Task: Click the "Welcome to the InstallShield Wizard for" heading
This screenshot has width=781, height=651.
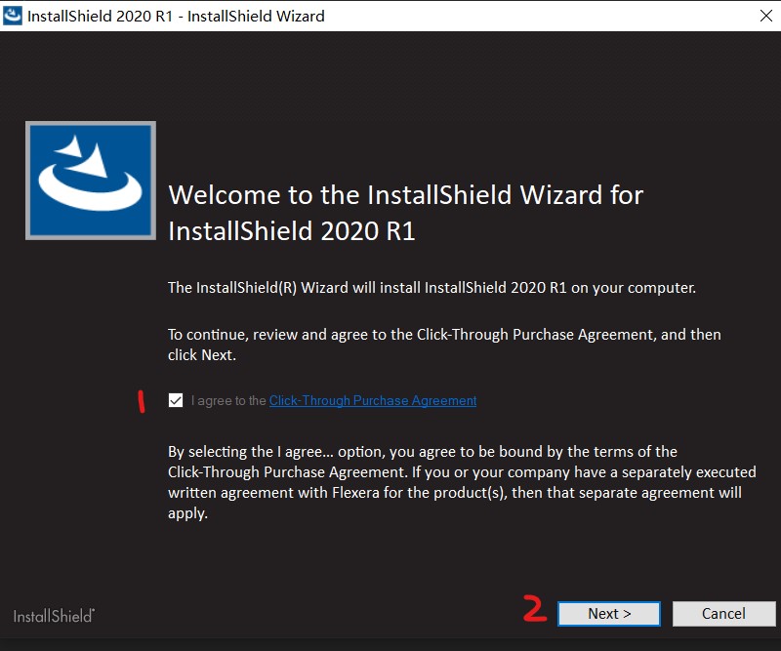Action: pyautogui.click(x=406, y=194)
